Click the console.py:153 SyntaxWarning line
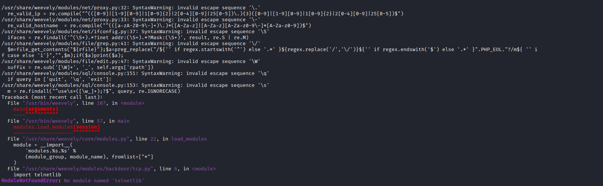 pos(135,85)
